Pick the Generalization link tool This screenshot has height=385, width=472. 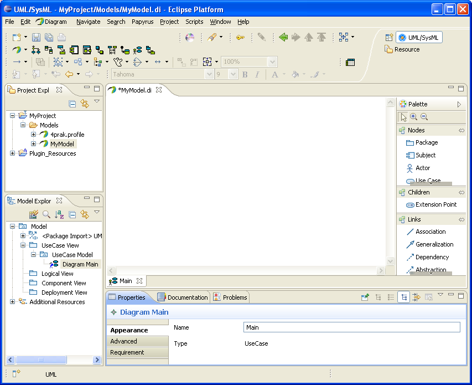click(434, 244)
